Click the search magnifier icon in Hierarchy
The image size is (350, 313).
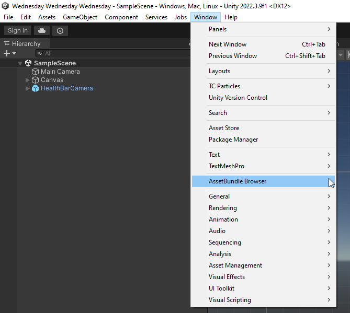[x=40, y=53]
